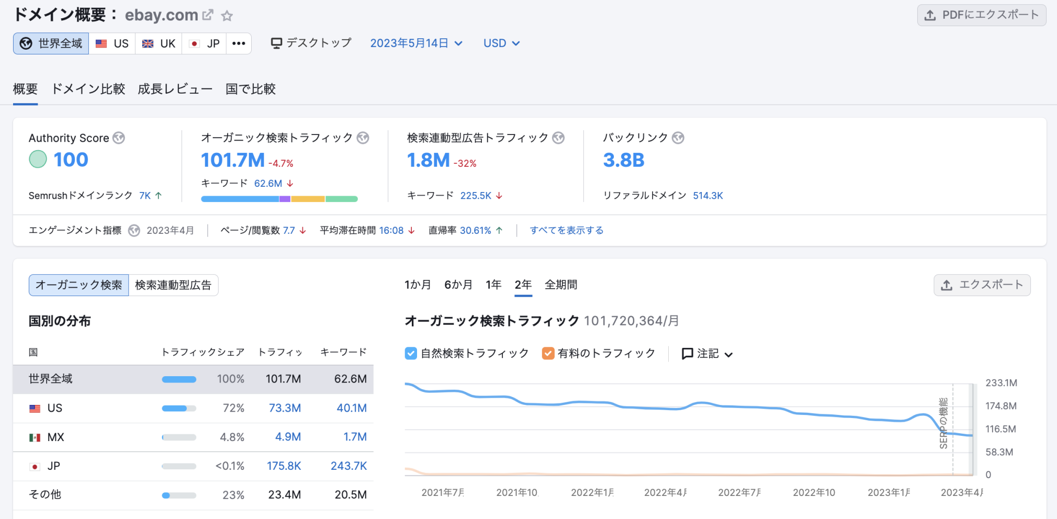The width and height of the screenshot is (1057, 519).
Task: Open the Authority Score tooltip info icon
Action: pyautogui.click(x=118, y=138)
